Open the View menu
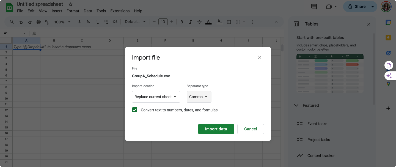The height and width of the screenshot is (167, 396). click(43, 11)
